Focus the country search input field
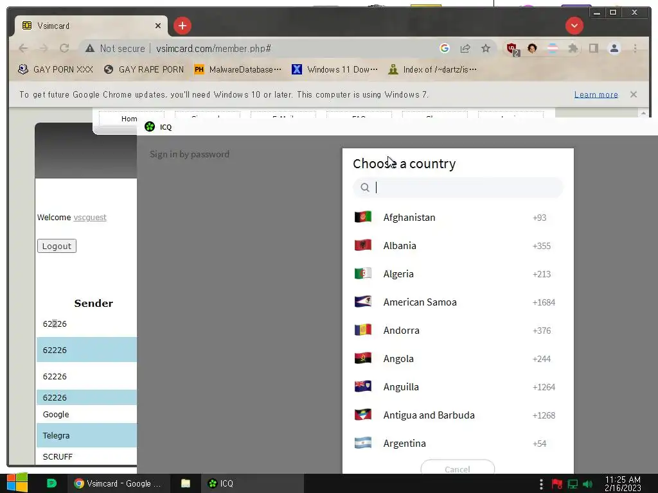658x493 pixels. pos(458,187)
